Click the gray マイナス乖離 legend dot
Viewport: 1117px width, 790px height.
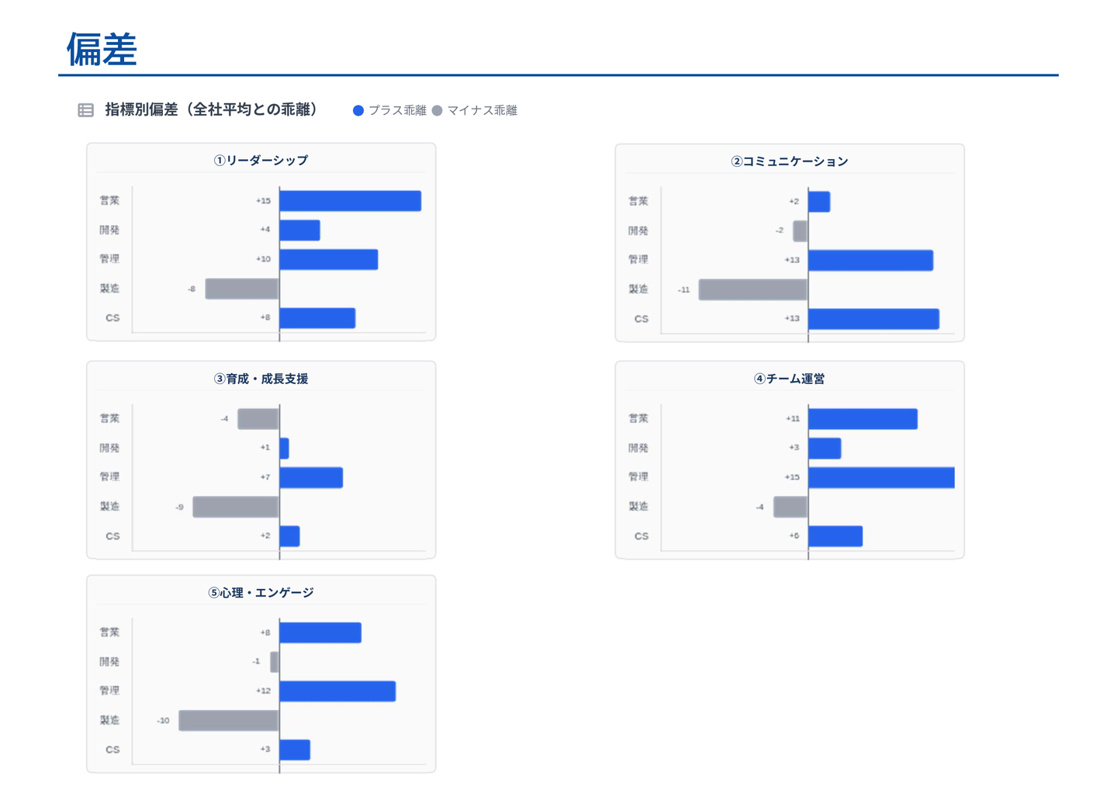point(437,111)
